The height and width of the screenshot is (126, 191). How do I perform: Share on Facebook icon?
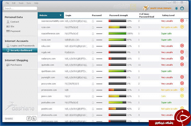(29, 119)
